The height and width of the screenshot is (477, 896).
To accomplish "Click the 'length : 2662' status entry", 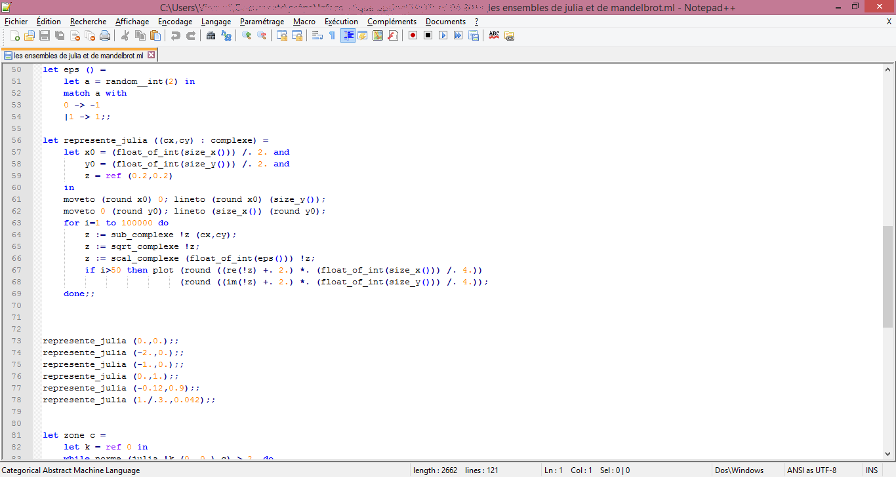I will point(436,470).
